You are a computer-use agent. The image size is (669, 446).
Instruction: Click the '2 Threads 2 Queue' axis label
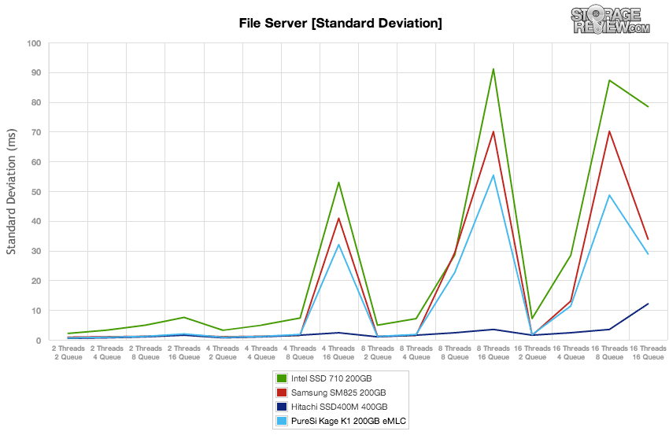tap(68, 352)
